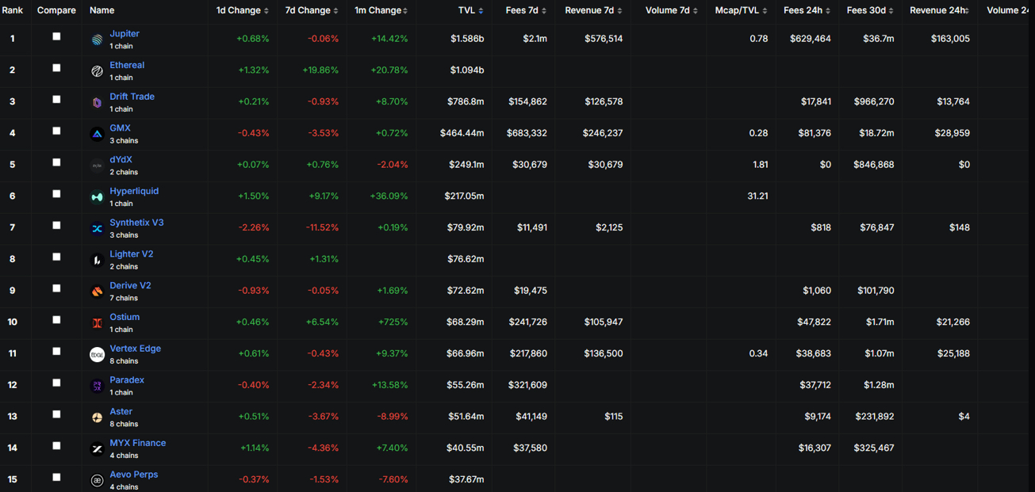Sort table by 1d Change column

pyautogui.click(x=243, y=10)
